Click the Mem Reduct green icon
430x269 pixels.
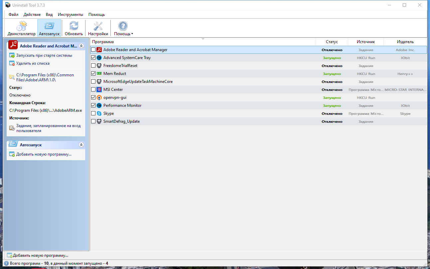(99, 74)
